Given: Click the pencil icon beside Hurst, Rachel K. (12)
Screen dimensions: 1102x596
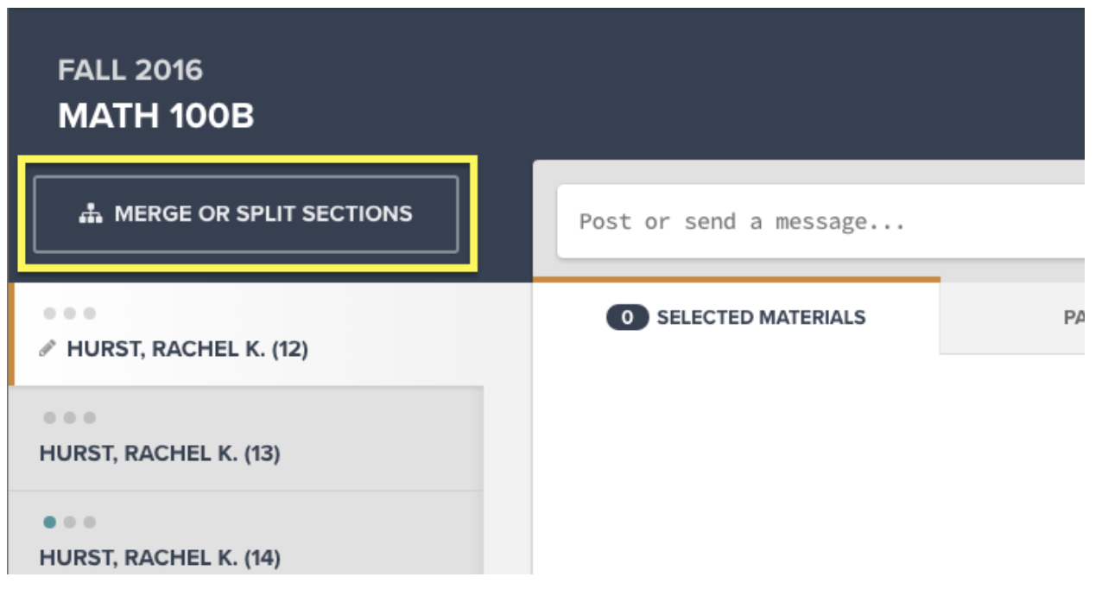Looking at the screenshot, I should (x=48, y=349).
